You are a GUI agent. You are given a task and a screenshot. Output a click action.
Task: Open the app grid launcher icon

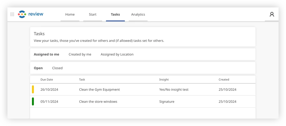point(12,14)
